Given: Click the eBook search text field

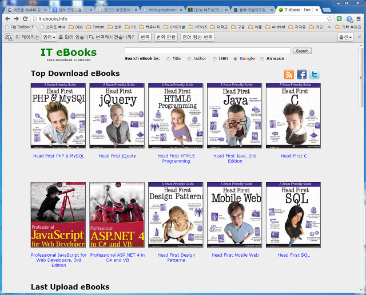Looking at the screenshot, I should 208,51.
